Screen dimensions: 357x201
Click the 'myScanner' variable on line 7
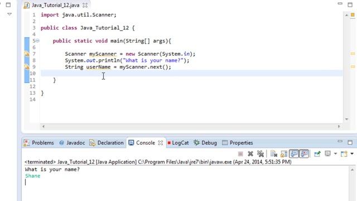(103, 54)
